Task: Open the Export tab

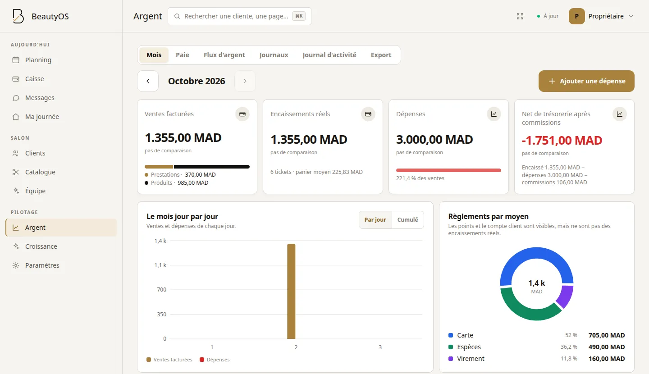Action: [381, 55]
